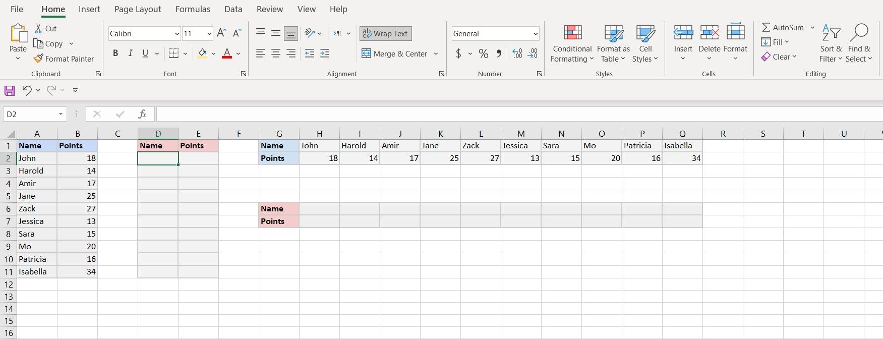Image resolution: width=883 pixels, height=339 pixels.
Task: Click the Percent Style icon
Action: tap(483, 53)
